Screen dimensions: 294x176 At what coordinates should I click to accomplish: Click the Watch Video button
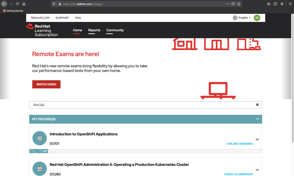tap(46, 84)
